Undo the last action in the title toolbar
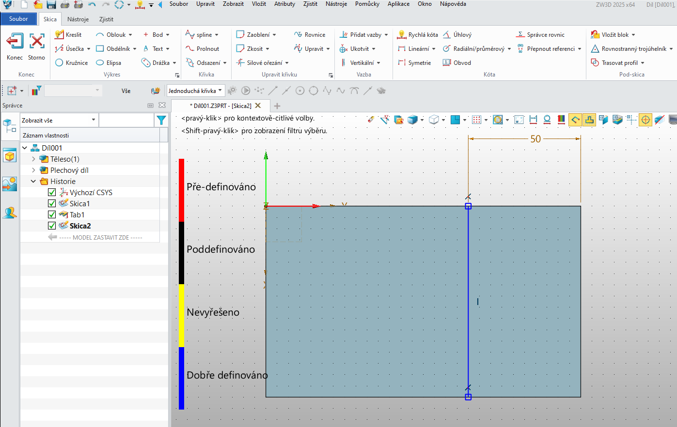The width and height of the screenshot is (677, 427). (x=92, y=5)
